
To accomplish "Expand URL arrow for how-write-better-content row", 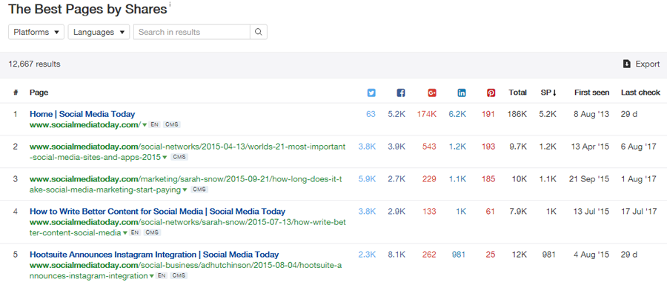I will (x=125, y=232).
